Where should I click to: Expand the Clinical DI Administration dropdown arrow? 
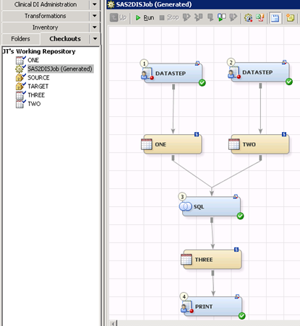95,4
